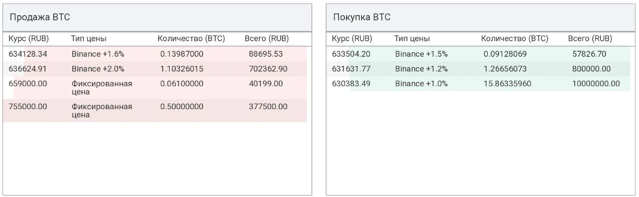This screenshot has width=639, height=197.
Task: Click the 'Покупка BTC' panel header
Action: click(481, 17)
